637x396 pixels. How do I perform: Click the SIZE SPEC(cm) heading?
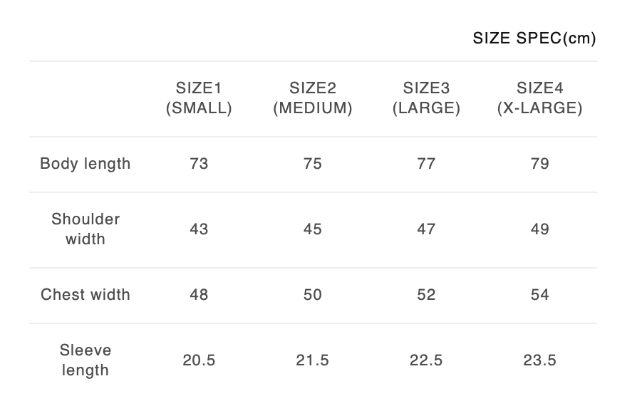[534, 38]
